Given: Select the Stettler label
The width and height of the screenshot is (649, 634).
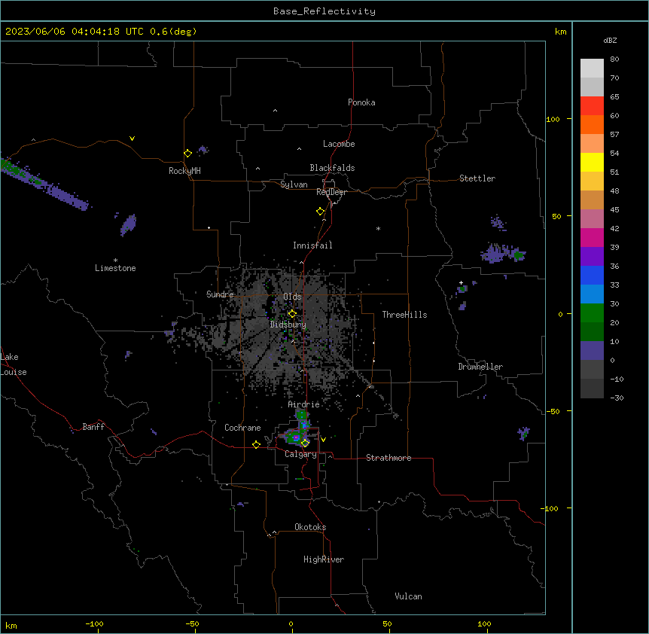Looking at the screenshot, I should 477,178.
